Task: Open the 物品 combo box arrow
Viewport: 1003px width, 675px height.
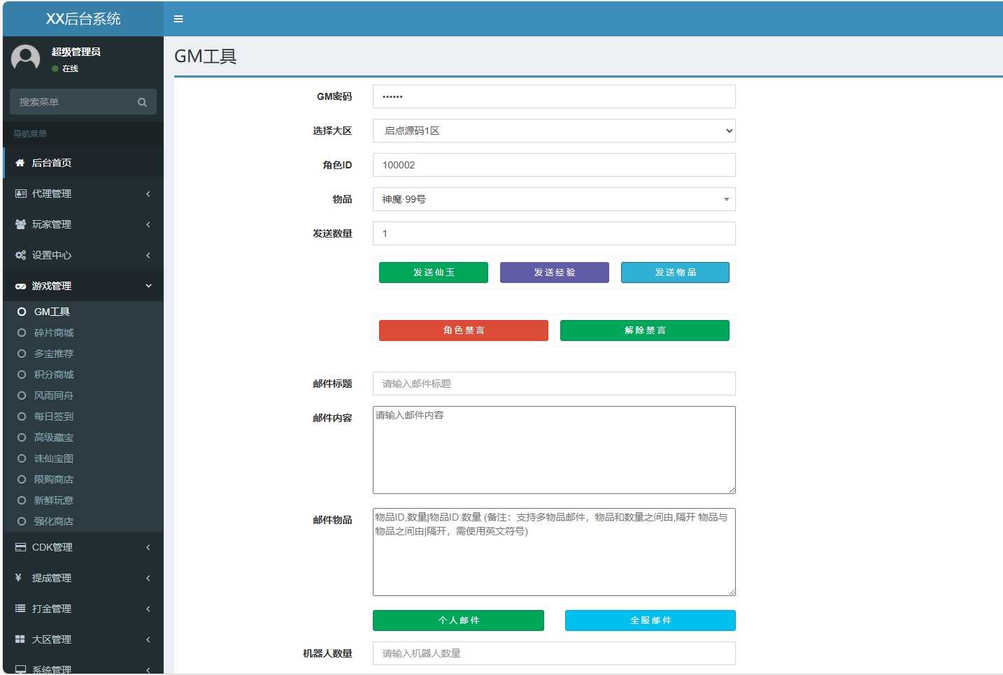Action: pyautogui.click(x=726, y=199)
